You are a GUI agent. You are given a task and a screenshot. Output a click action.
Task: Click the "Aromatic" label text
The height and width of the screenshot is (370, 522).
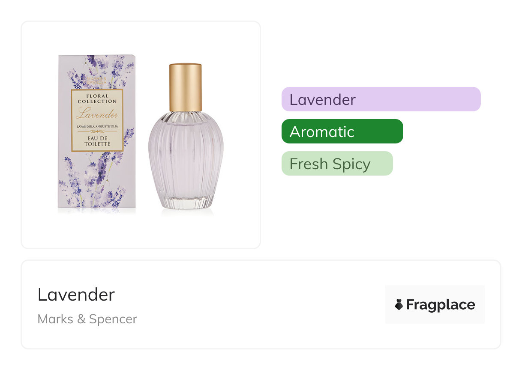tap(322, 132)
